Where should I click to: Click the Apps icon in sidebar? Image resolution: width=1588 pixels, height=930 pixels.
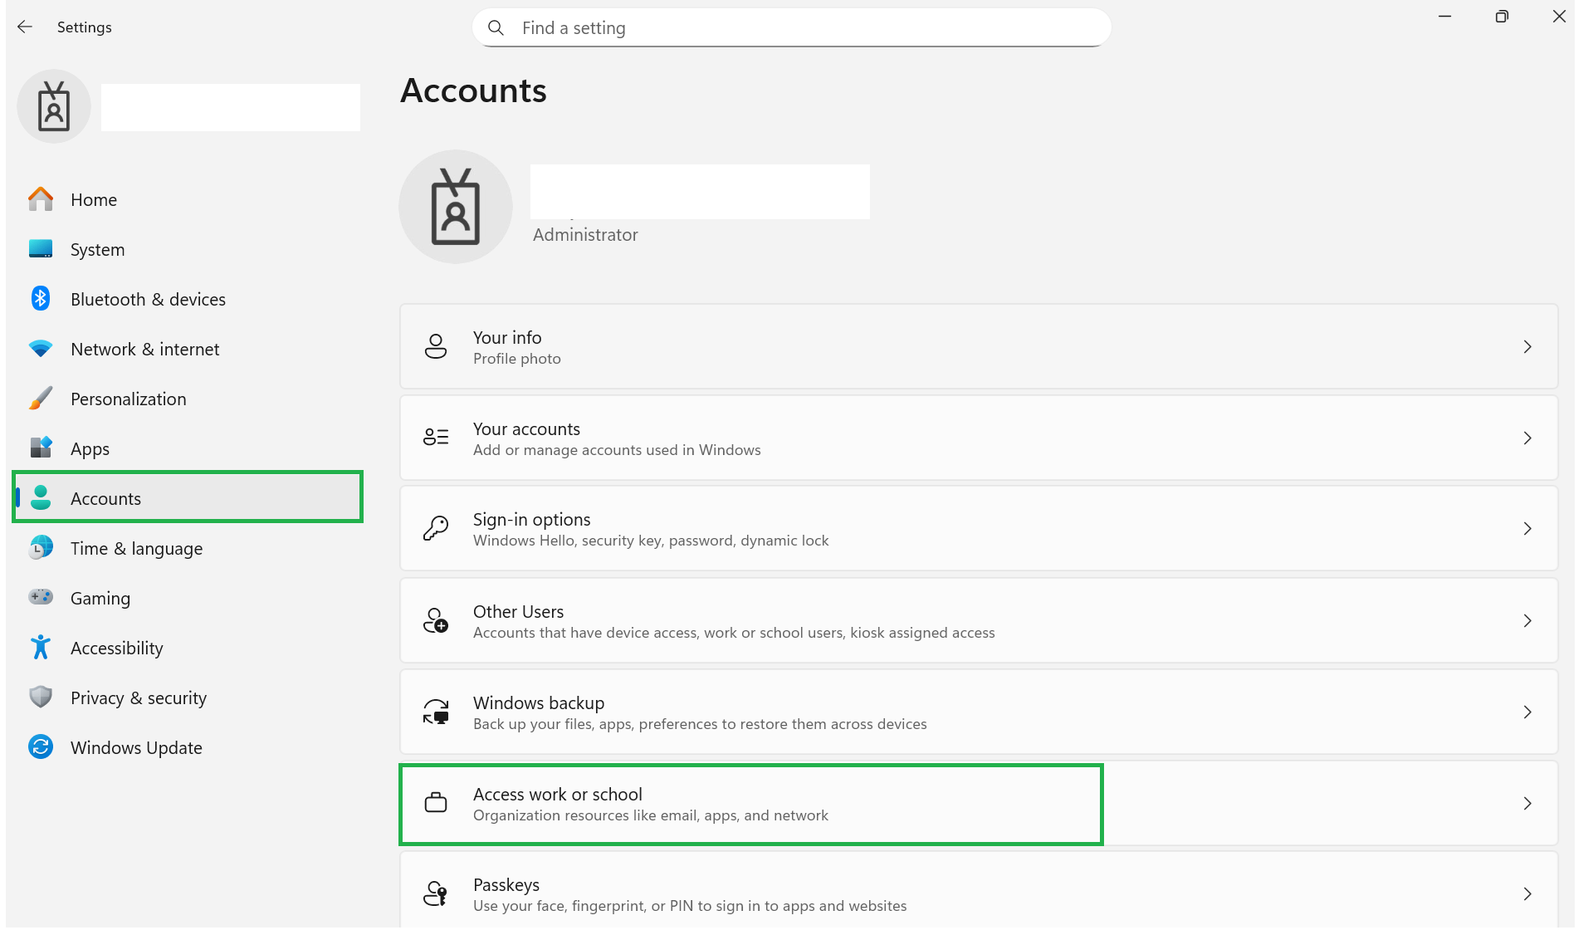41,448
